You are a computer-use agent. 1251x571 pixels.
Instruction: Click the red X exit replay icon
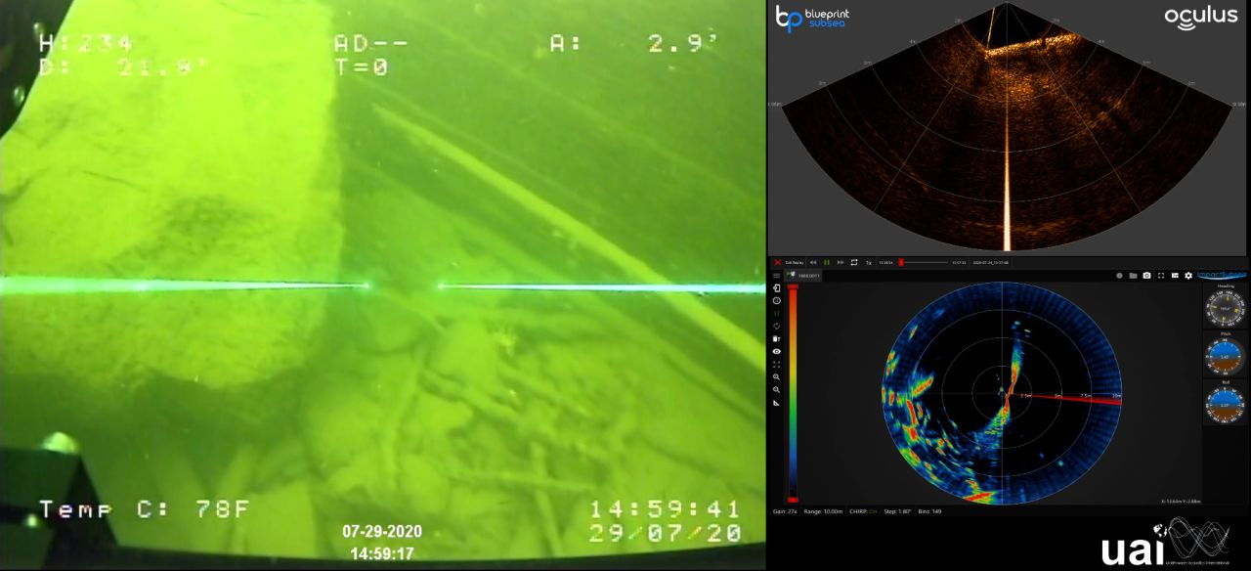coord(777,262)
